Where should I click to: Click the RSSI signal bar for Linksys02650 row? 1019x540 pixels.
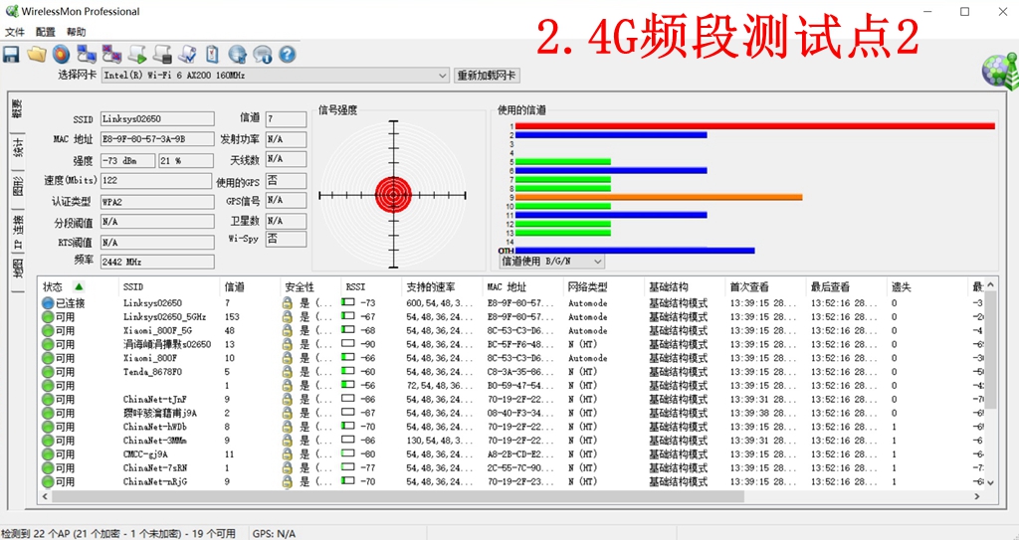point(349,302)
